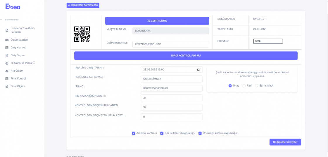The image size is (328, 157).
Task: Click the Final Kontrol sidebar icon
Action: pyautogui.click(x=7, y=78)
